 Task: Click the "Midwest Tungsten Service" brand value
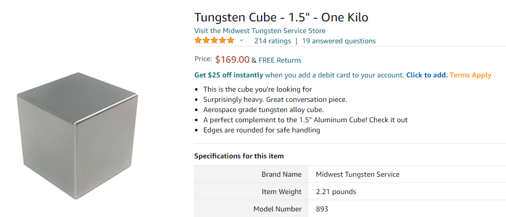pyautogui.click(x=357, y=174)
